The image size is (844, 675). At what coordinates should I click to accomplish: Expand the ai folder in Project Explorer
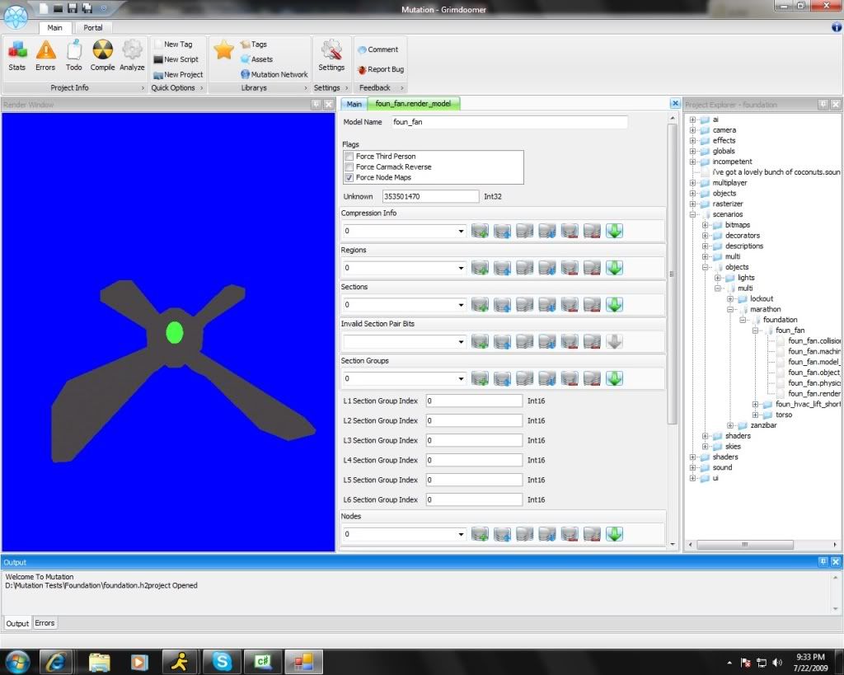coord(692,120)
